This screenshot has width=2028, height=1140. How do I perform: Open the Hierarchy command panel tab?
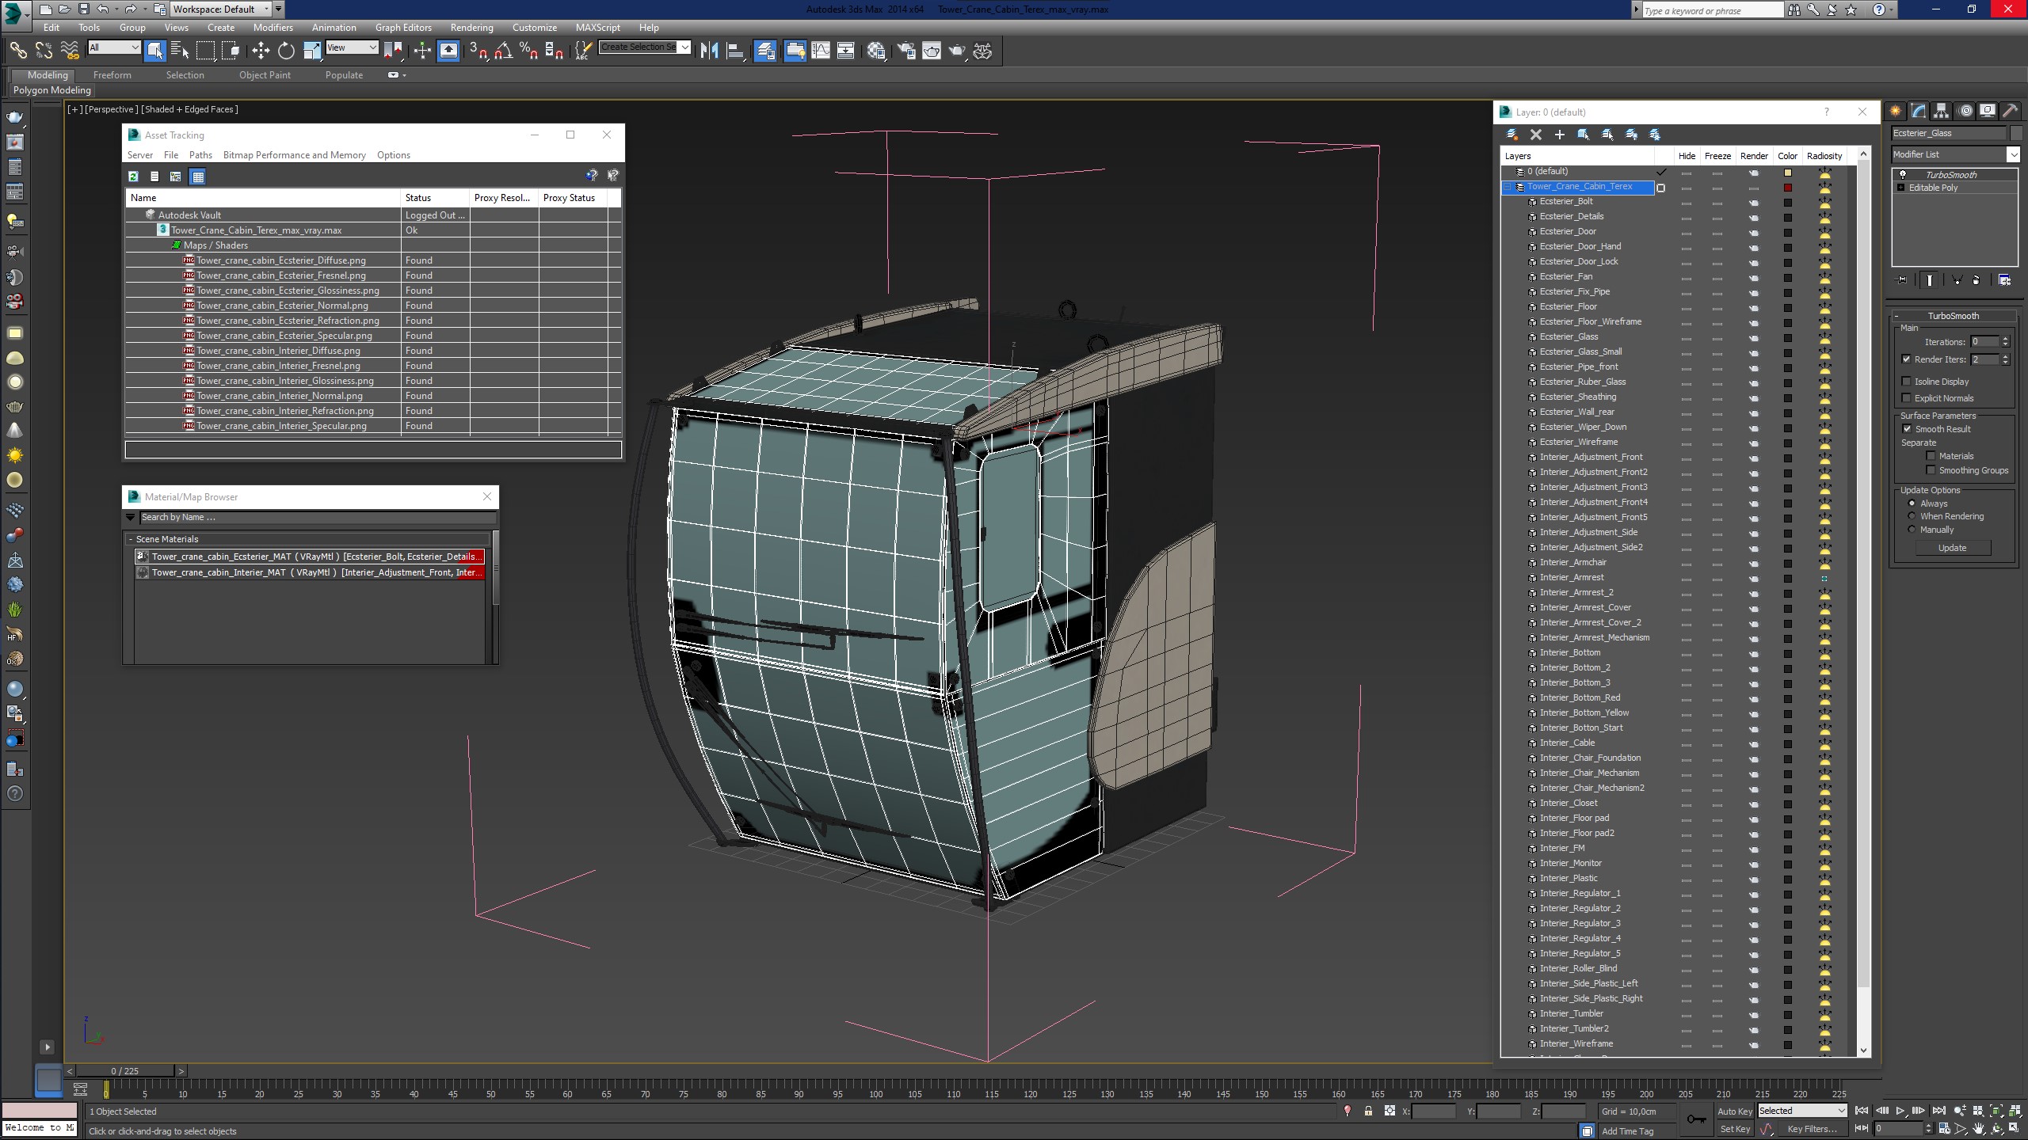point(1941,111)
